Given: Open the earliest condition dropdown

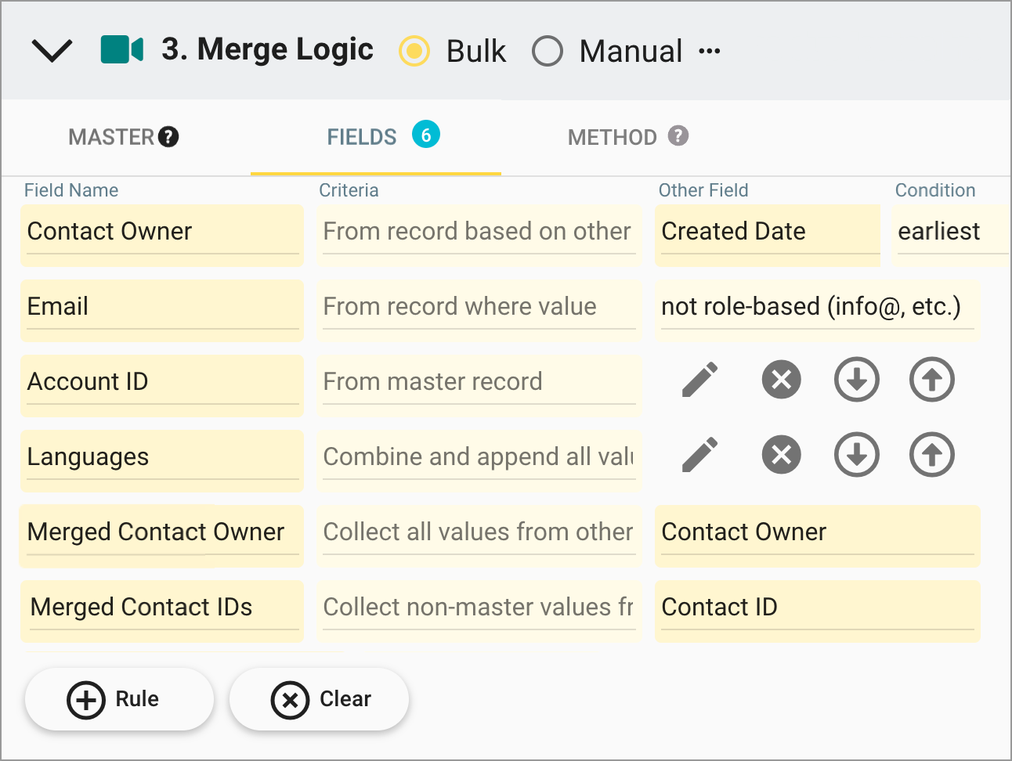Looking at the screenshot, I should 952,231.
